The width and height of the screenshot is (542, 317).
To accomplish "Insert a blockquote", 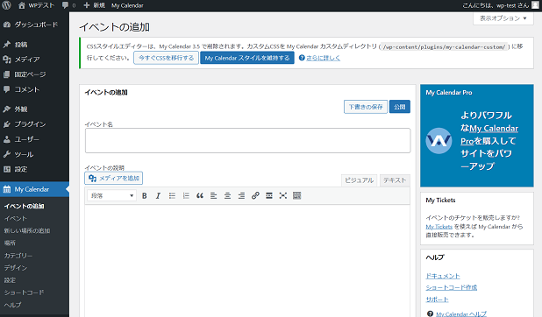I will 200,196.
